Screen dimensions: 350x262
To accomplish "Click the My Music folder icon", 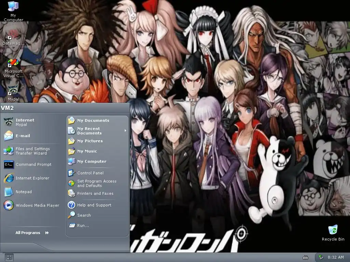I will point(72,151).
